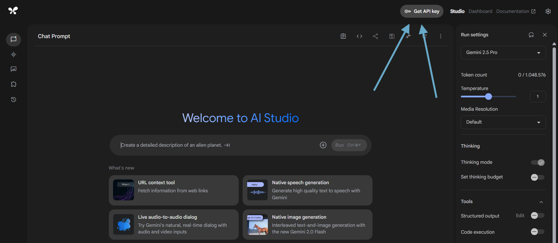The height and width of the screenshot is (243, 558).
Task: Open the Gemini 2.5 Pro model dropdown
Action: (503, 52)
